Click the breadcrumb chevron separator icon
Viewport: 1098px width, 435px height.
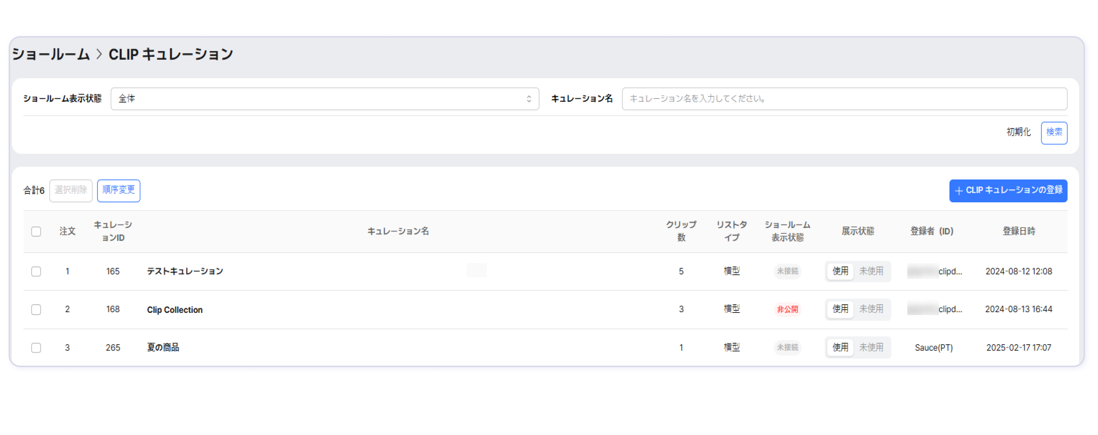99,55
